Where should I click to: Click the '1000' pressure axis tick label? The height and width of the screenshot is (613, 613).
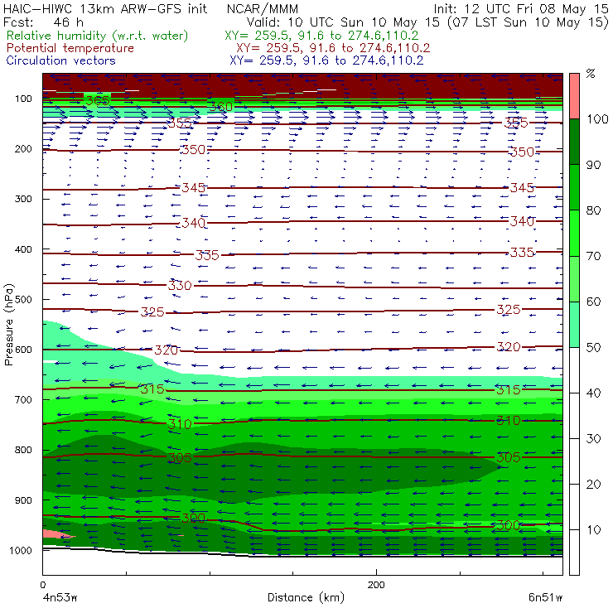click(x=21, y=550)
